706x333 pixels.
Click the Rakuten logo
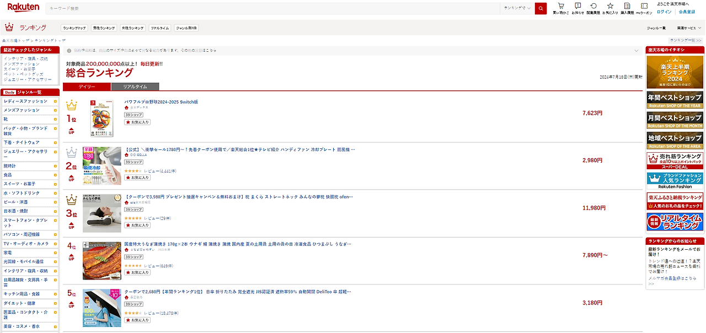[23, 7]
